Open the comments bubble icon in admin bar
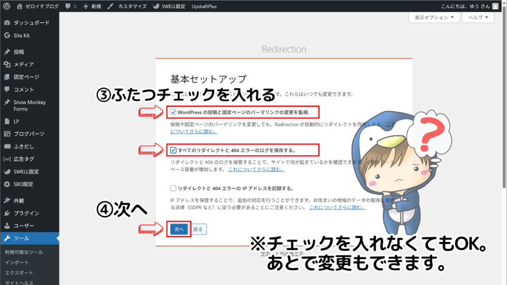Screen dimensions: 507x285 [x=67, y=6]
